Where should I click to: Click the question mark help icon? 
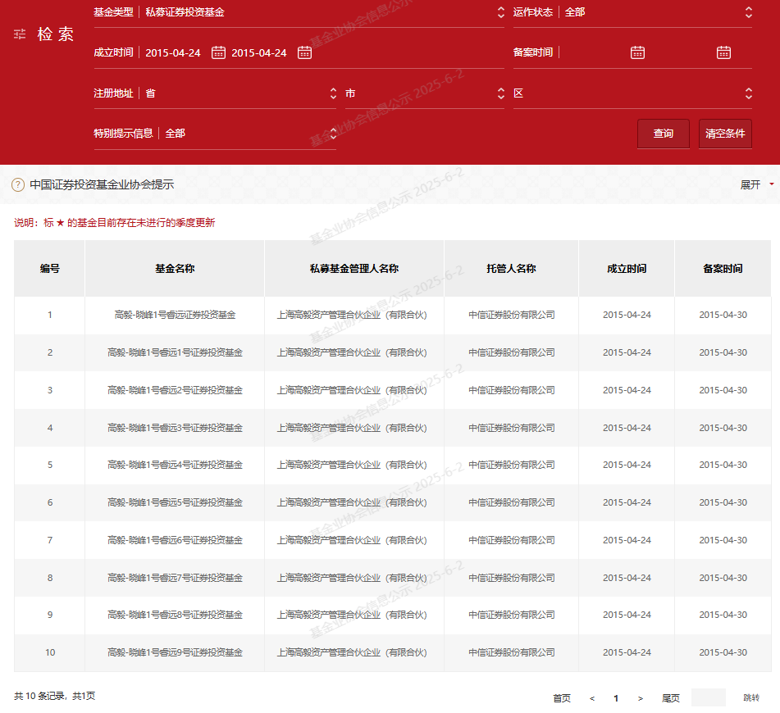(18, 185)
